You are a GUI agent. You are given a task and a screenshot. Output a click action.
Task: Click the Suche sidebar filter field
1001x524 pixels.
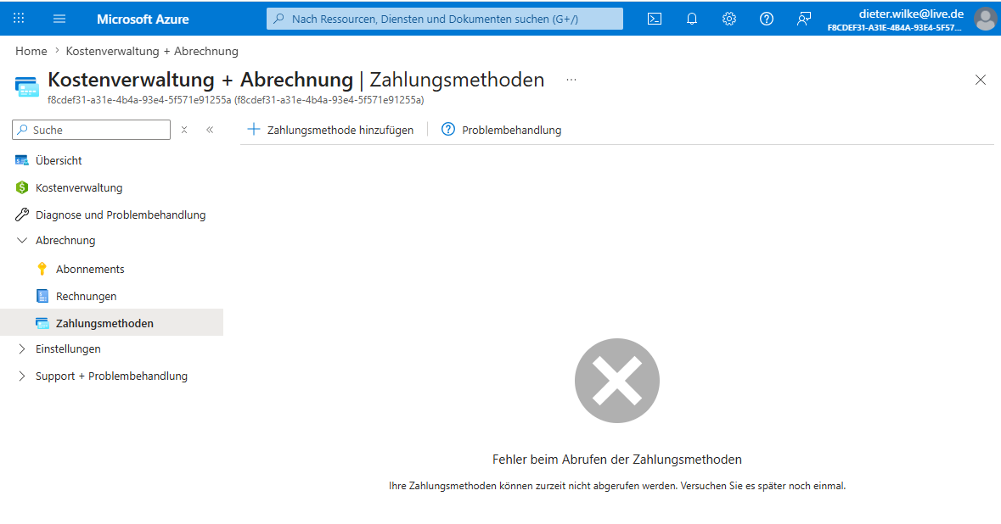click(x=92, y=130)
